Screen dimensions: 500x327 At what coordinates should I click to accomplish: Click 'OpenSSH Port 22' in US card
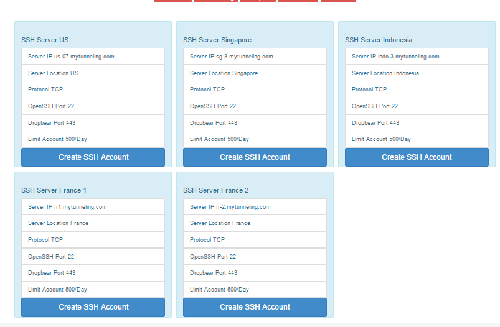click(93, 106)
